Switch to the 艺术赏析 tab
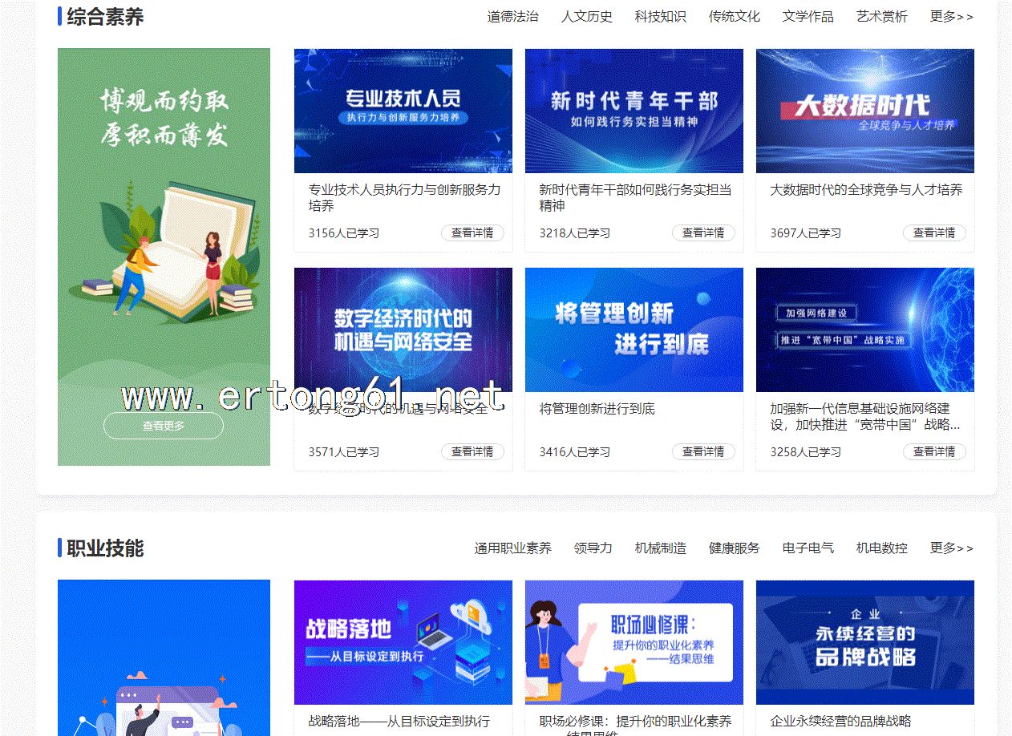 881,16
